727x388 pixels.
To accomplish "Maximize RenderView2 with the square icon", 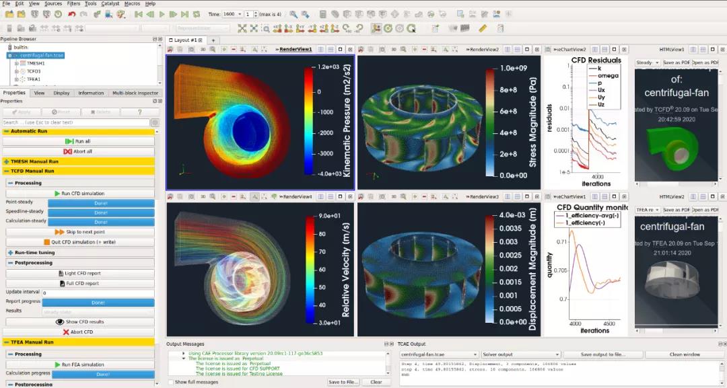I will click(526, 49).
